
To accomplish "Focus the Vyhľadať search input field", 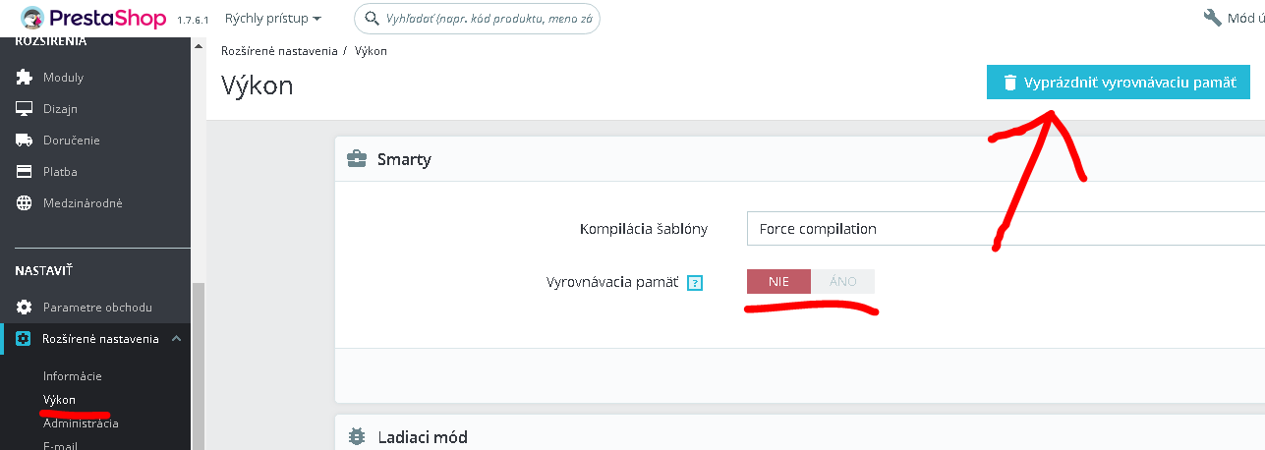I will (x=480, y=18).
